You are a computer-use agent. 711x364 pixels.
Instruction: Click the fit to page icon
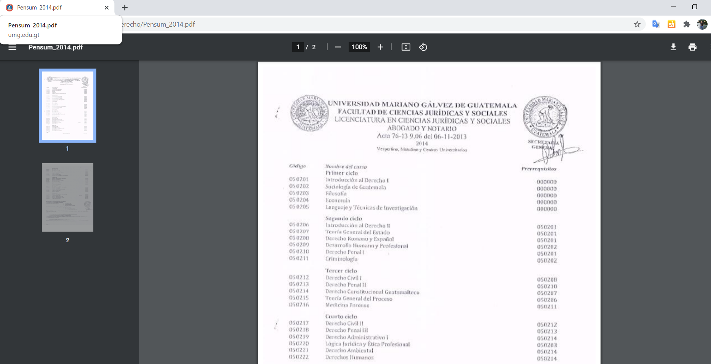pyautogui.click(x=406, y=47)
